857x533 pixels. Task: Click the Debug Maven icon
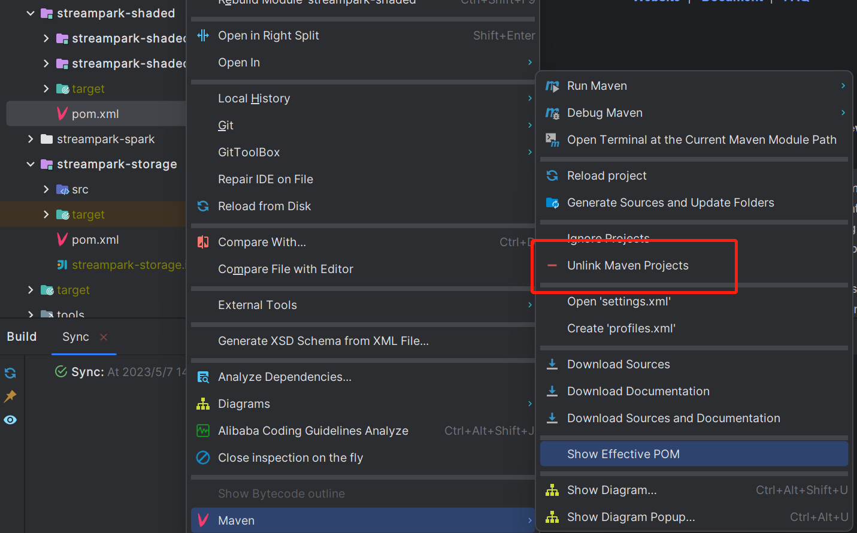[x=552, y=113]
